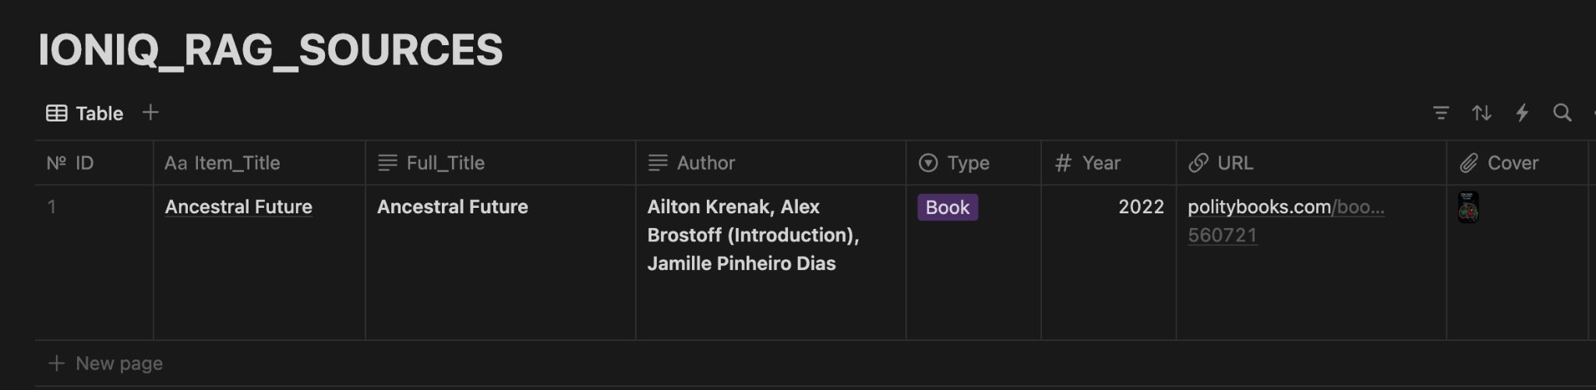
Task: Open the Ancestral Future page title
Action: (238, 207)
